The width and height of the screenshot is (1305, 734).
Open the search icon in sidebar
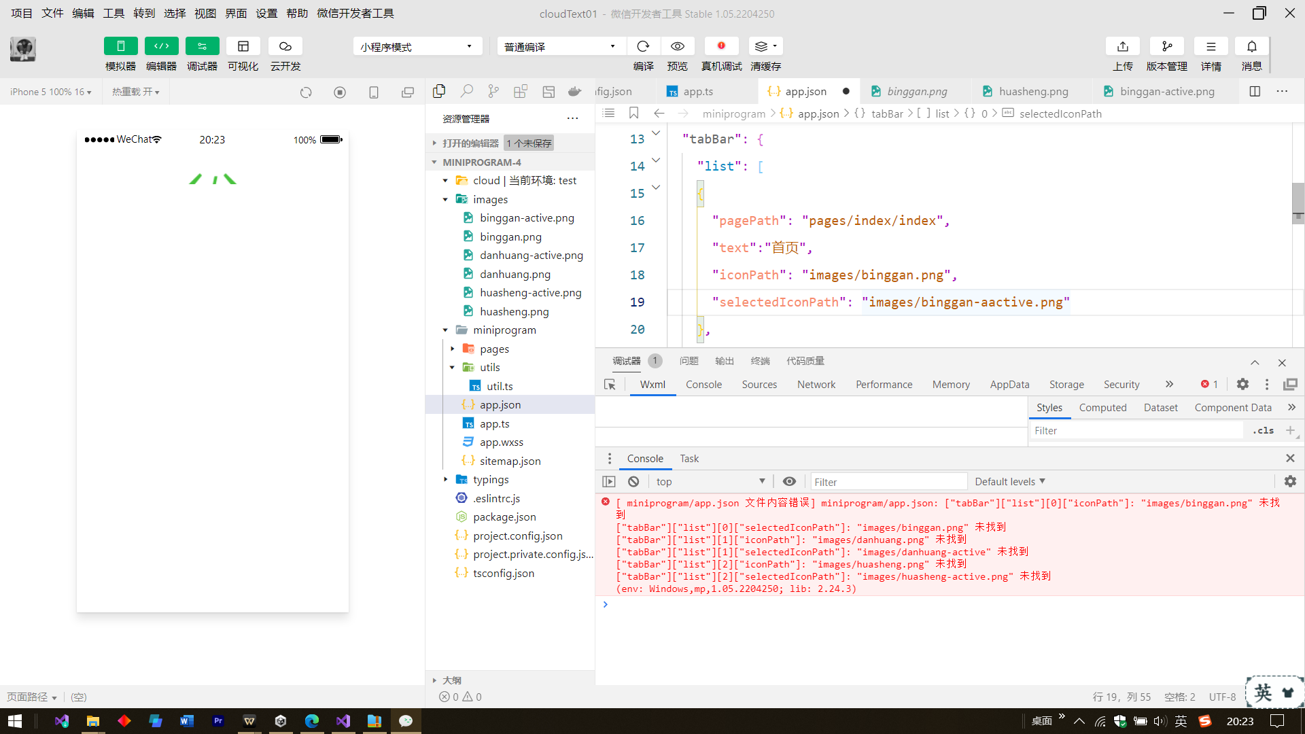click(x=466, y=91)
